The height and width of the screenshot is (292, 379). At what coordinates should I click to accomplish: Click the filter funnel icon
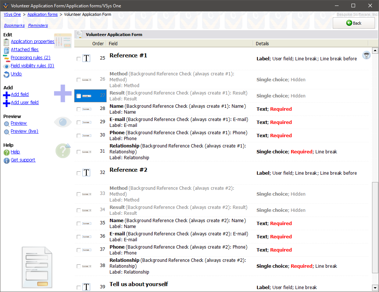[366, 56]
